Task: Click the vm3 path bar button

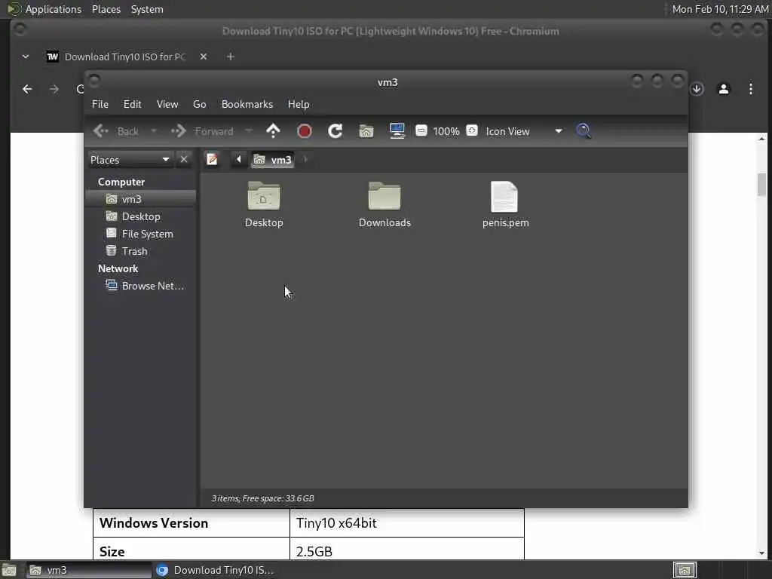Action: 273,160
